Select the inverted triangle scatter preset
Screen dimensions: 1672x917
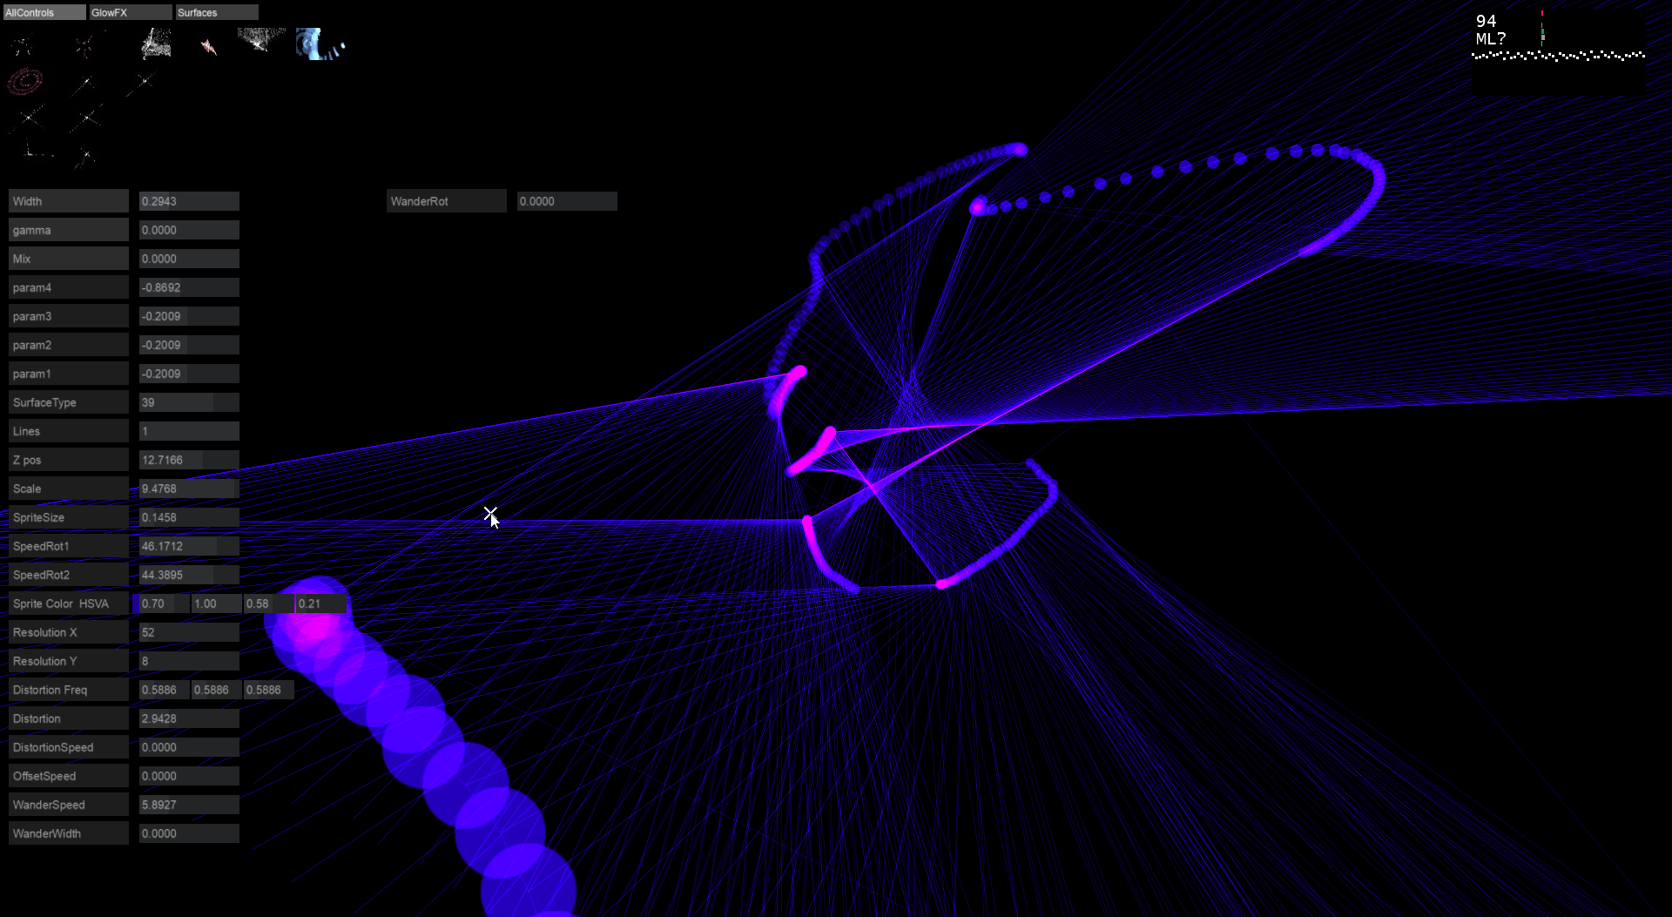tap(260, 39)
